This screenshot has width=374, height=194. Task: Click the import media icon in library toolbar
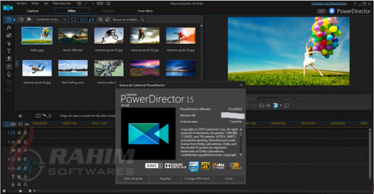(21, 19)
